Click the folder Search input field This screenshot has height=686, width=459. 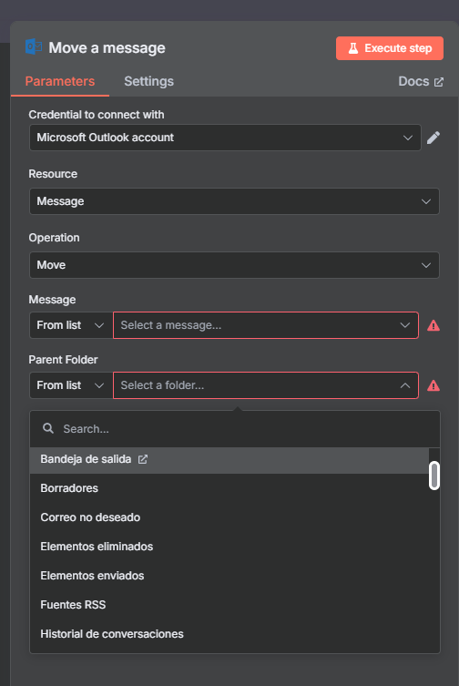click(x=235, y=429)
